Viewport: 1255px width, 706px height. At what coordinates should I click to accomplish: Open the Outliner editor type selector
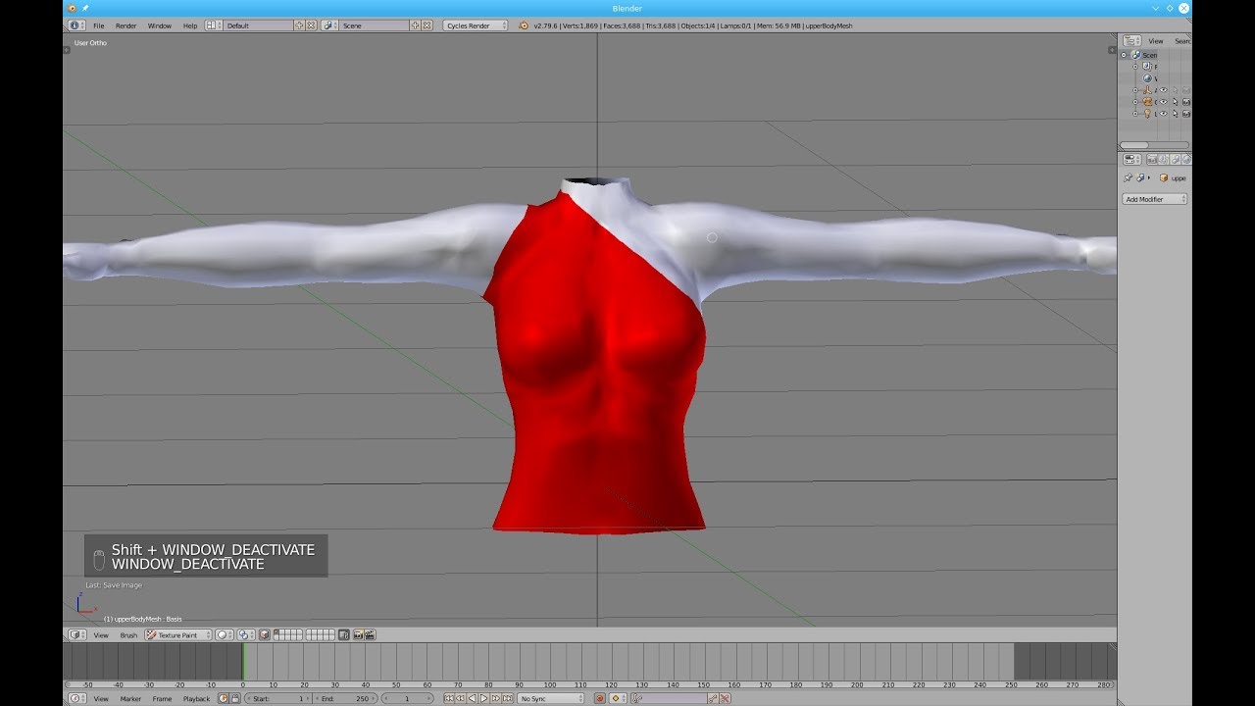tap(1132, 41)
